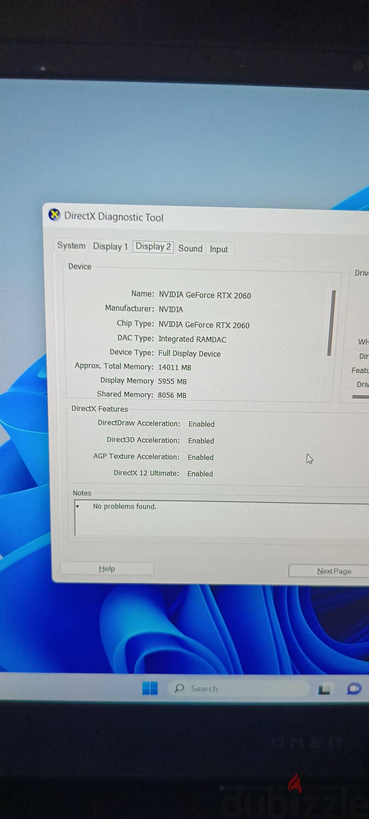Click the Direct3D Acceleration Enabled value
The height and width of the screenshot is (819, 369).
(x=201, y=441)
